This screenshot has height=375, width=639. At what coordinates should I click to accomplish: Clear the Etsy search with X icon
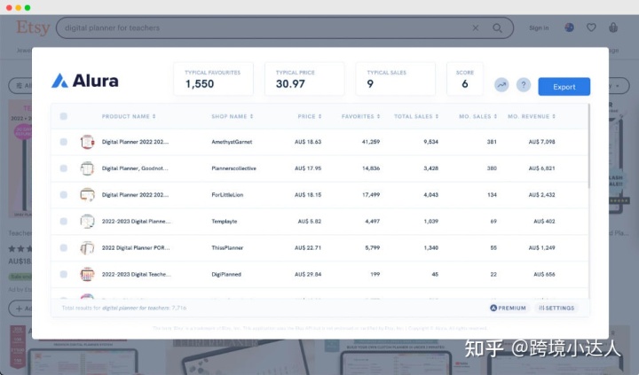(475, 28)
